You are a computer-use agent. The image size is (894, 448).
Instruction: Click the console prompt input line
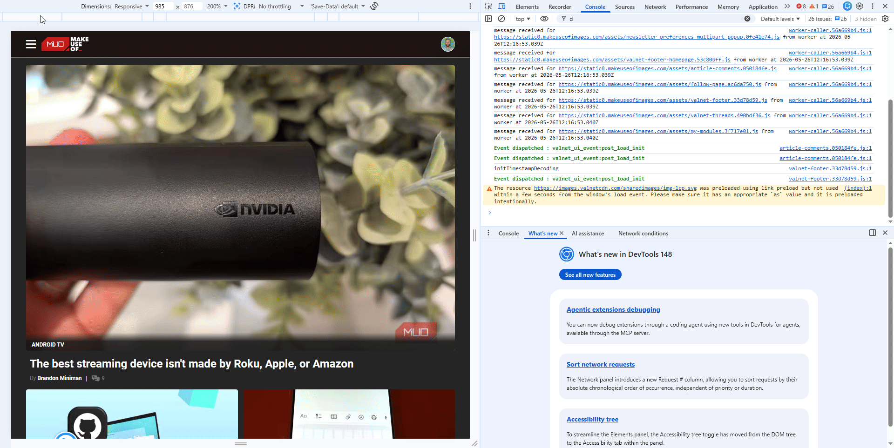point(684,213)
